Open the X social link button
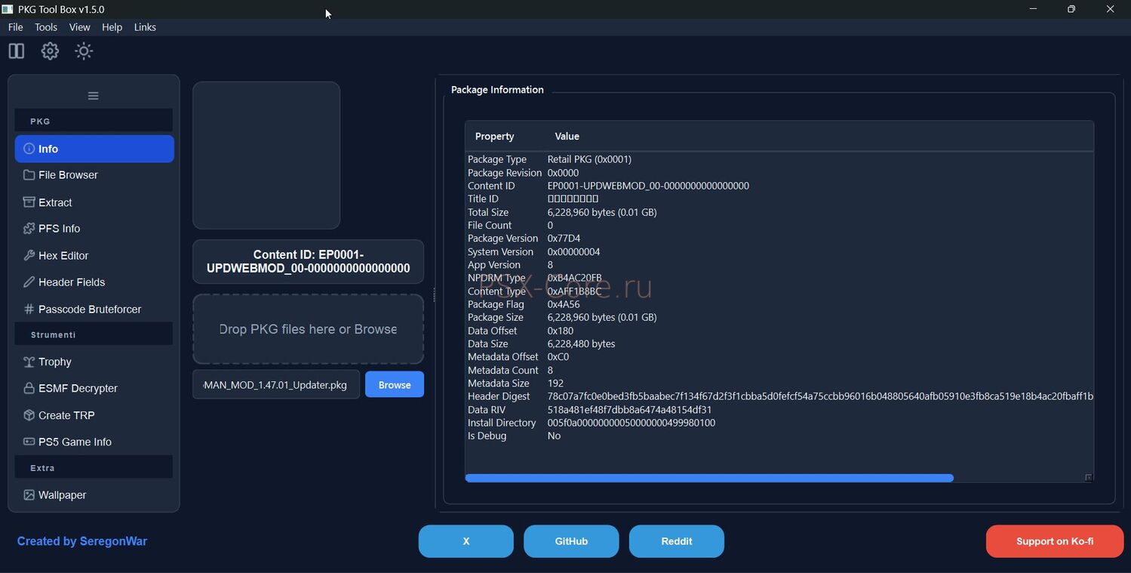 click(466, 541)
